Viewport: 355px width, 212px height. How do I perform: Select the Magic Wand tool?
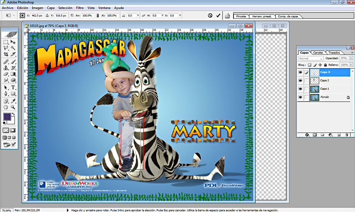tap(13, 48)
